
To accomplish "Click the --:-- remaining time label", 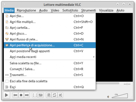I will (x=127, y=84).
